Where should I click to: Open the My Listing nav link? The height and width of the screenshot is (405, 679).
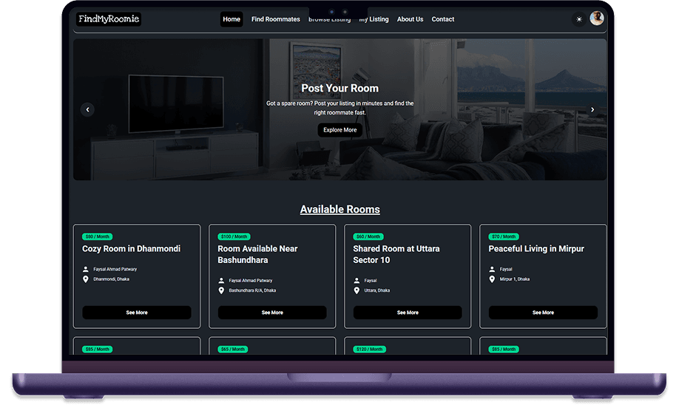[374, 19]
